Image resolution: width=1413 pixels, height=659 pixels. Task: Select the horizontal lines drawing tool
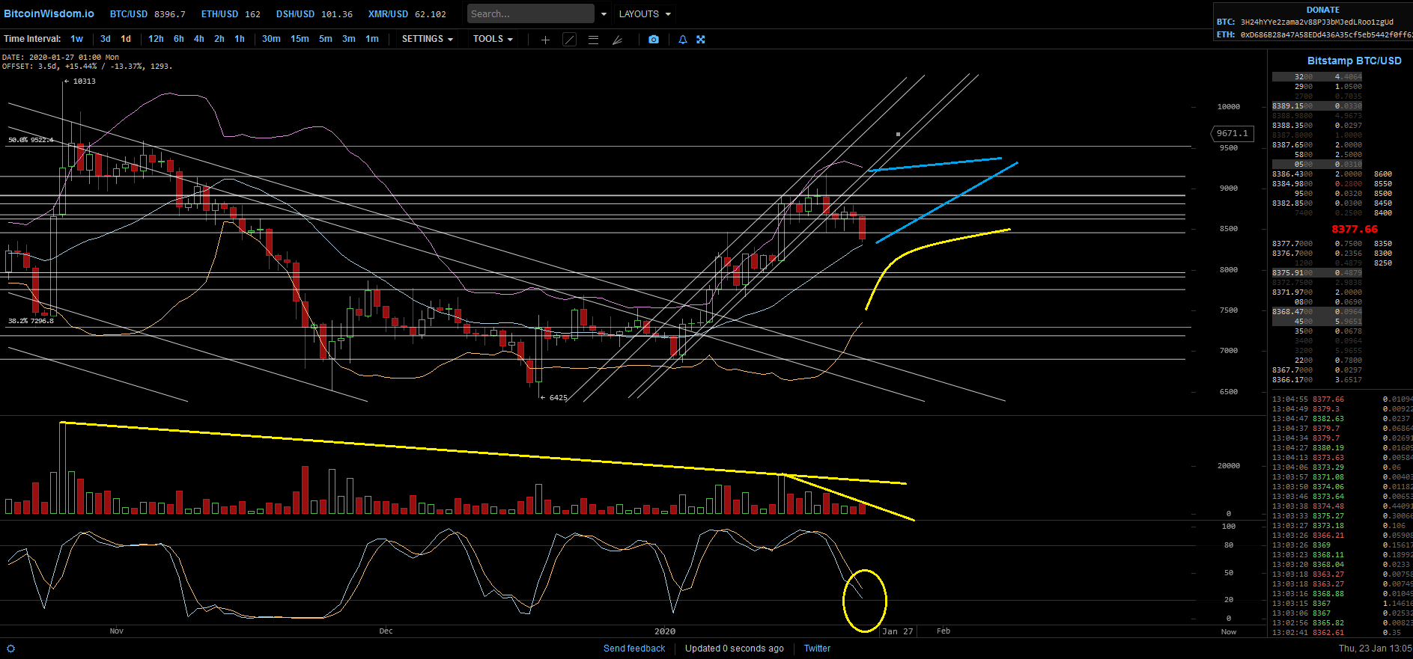click(x=593, y=40)
